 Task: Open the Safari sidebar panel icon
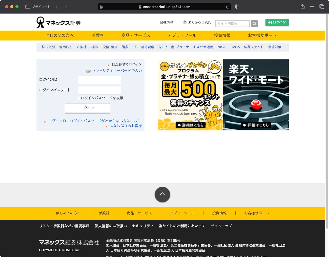point(28,7)
